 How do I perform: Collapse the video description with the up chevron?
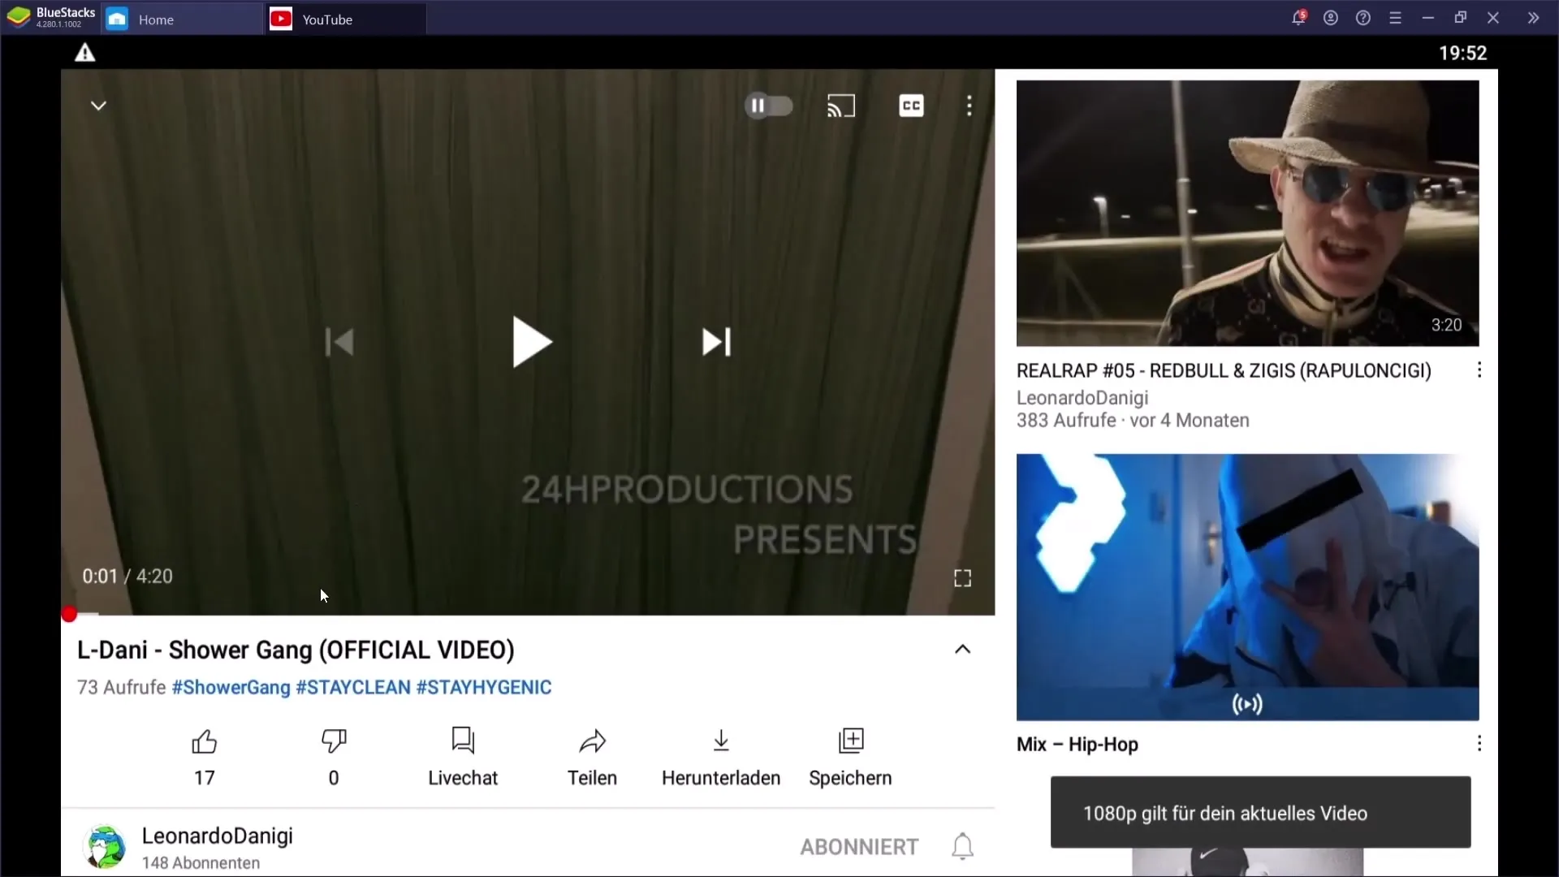[962, 649]
